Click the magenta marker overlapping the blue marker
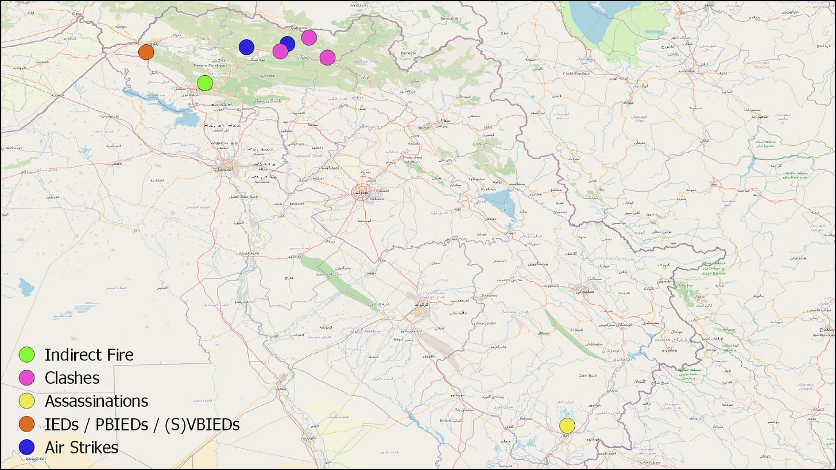Screen dimensions: 836x470 click(280, 51)
